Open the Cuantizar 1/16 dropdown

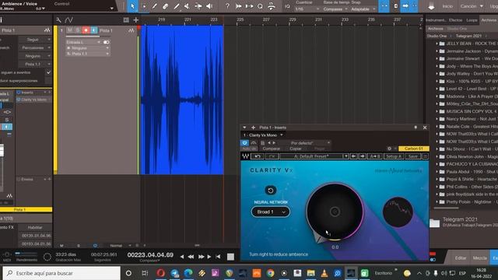[x=307, y=9]
